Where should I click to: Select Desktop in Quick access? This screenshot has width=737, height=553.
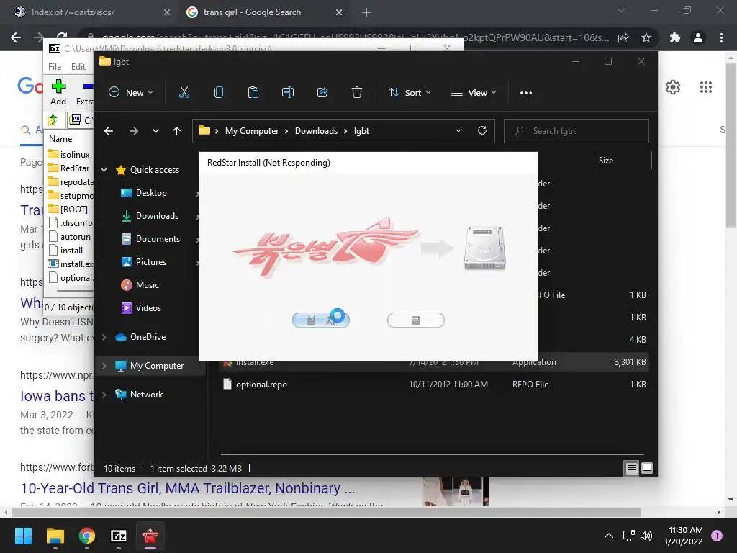coord(151,193)
